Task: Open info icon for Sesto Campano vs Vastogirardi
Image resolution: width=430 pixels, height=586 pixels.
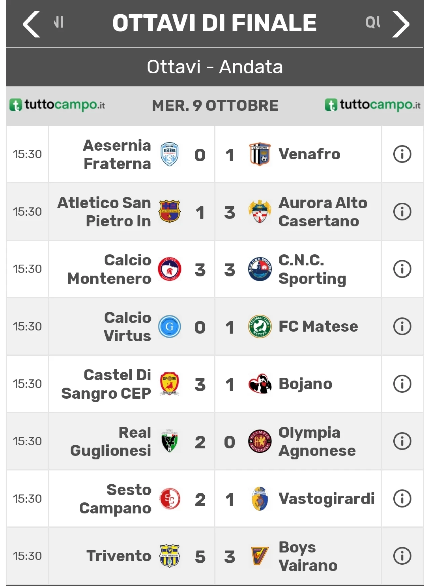Action: 402,499
